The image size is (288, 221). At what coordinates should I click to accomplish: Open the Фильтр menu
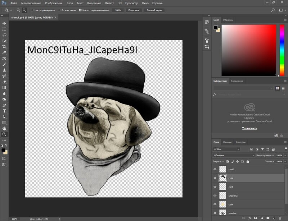pos(109,3)
